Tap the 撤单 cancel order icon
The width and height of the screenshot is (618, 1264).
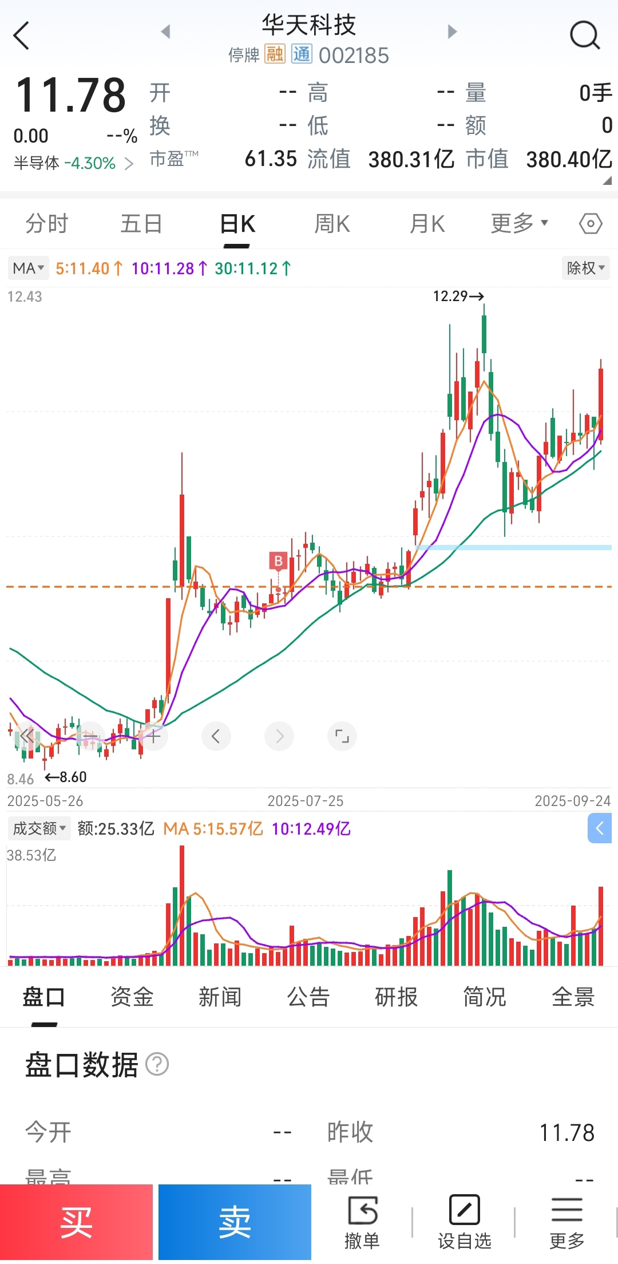tap(362, 1222)
